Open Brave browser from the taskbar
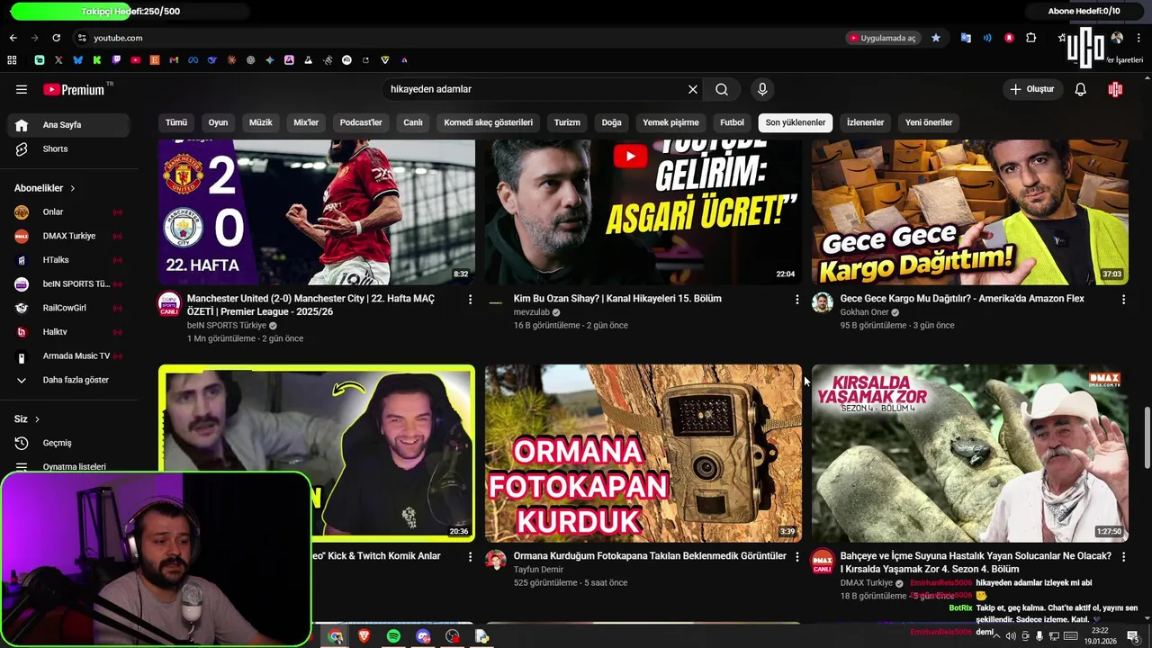 point(364,636)
